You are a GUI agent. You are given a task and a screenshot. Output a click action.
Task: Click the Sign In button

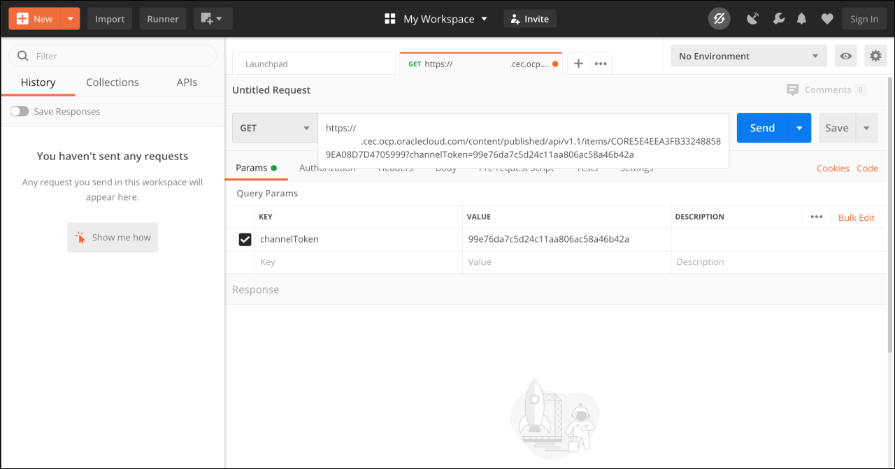(x=864, y=19)
